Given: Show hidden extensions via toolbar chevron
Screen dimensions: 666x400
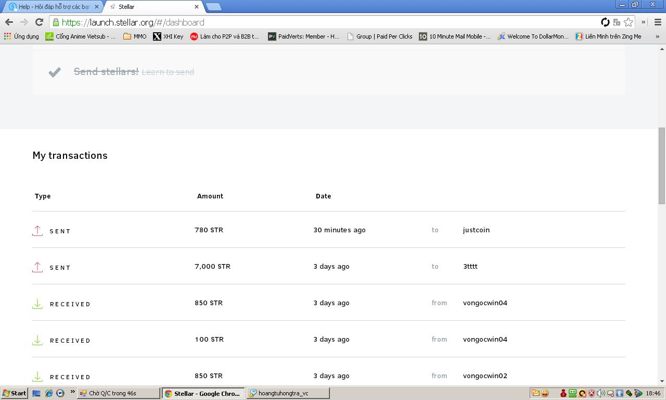Looking at the screenshot, I should coord(644,22).
